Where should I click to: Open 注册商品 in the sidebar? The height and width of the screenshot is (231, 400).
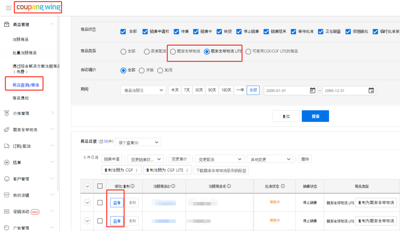click(20, 39)
